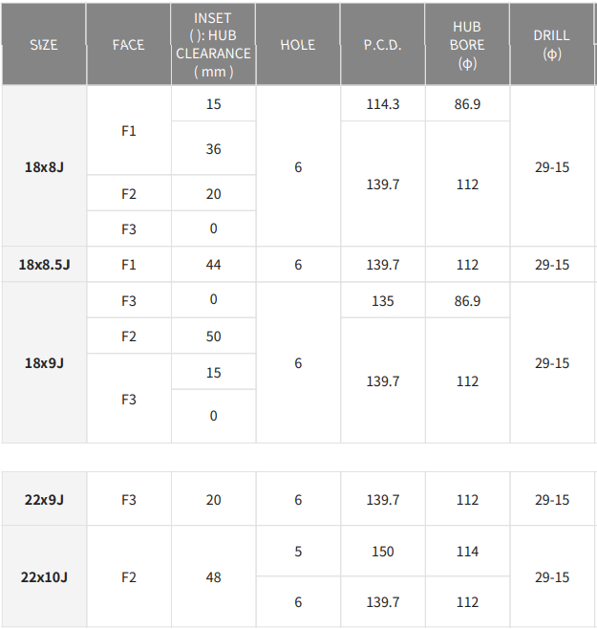Click the HUB BORE column header

tap(467, 45)
